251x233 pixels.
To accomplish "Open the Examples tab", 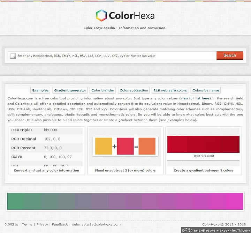I will click(40, 90).
